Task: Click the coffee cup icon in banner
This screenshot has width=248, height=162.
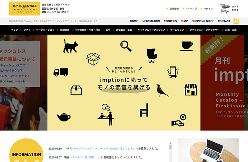Action: [x=186, y=46]
